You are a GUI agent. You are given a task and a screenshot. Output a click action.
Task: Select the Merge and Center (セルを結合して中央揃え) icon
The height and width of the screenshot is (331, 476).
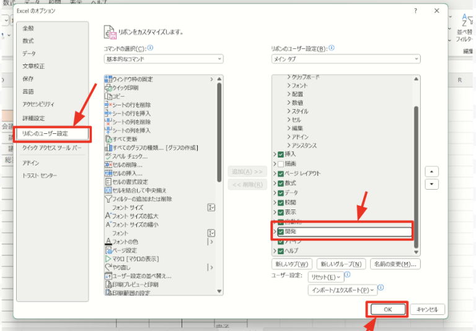[108, 190]
